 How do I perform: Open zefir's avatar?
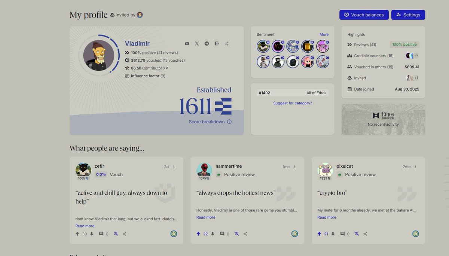83,170
